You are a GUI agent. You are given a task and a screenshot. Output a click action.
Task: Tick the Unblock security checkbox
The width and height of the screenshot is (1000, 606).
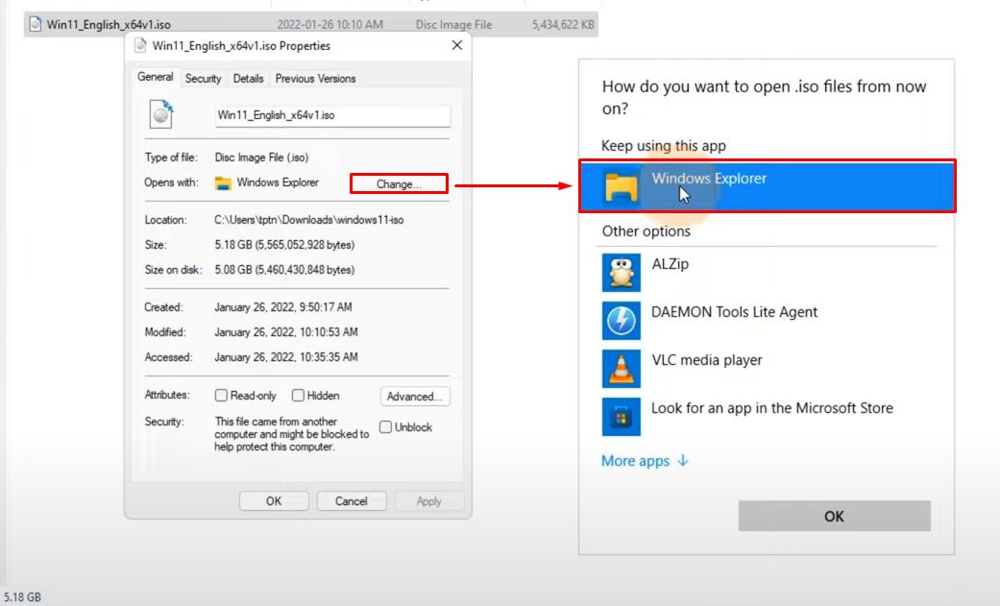(385, 426)
